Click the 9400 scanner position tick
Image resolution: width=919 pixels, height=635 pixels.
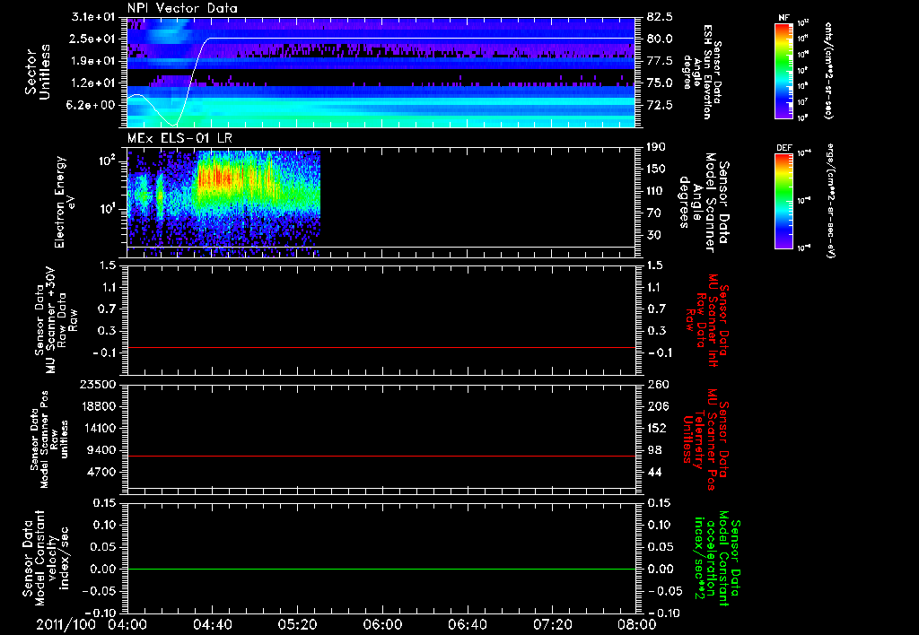click(x=101, y=450)
